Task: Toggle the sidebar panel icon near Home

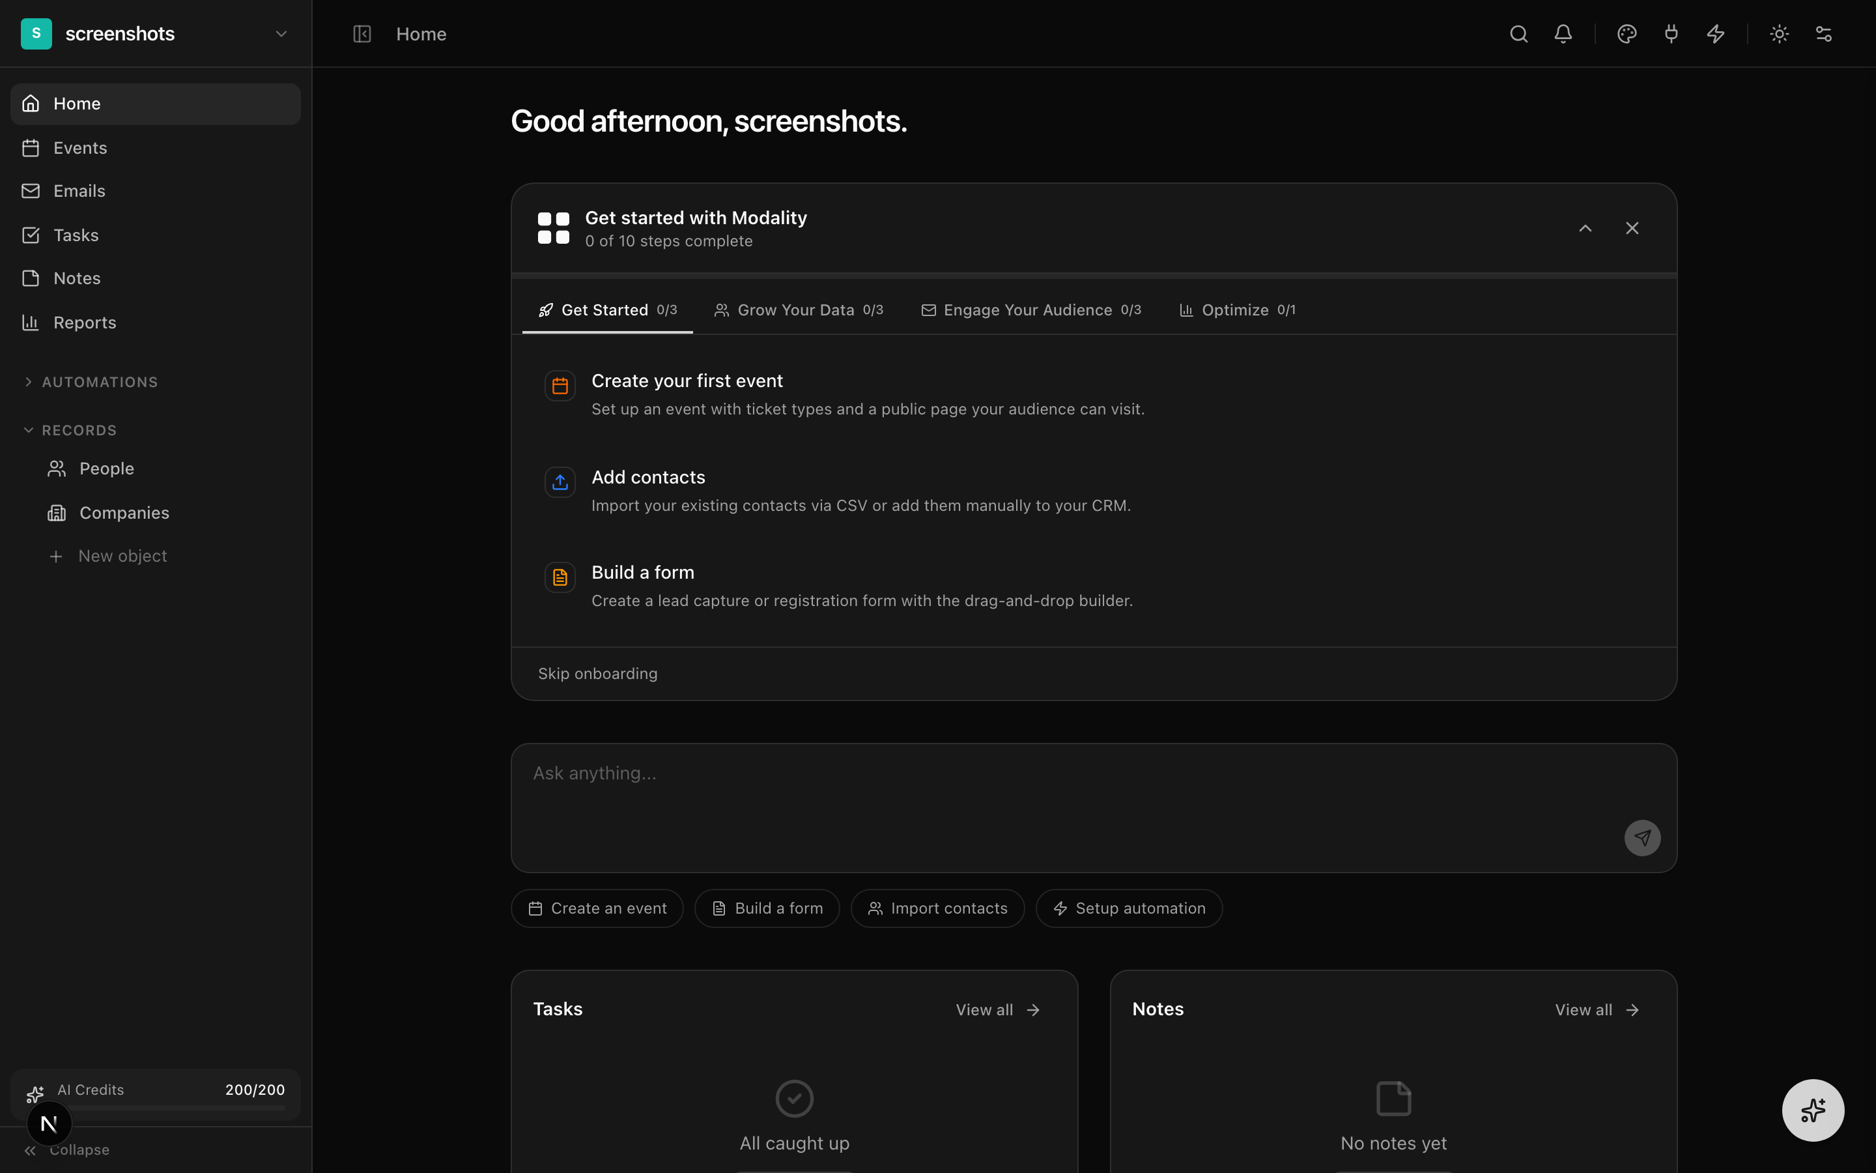Action: click(x=362, y=34)
